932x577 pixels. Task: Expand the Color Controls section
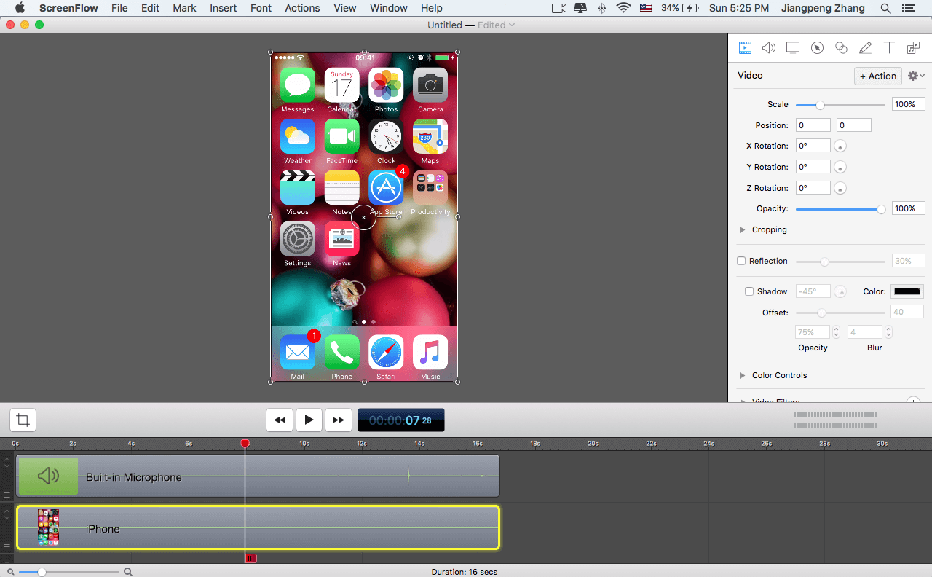[742, 375]
